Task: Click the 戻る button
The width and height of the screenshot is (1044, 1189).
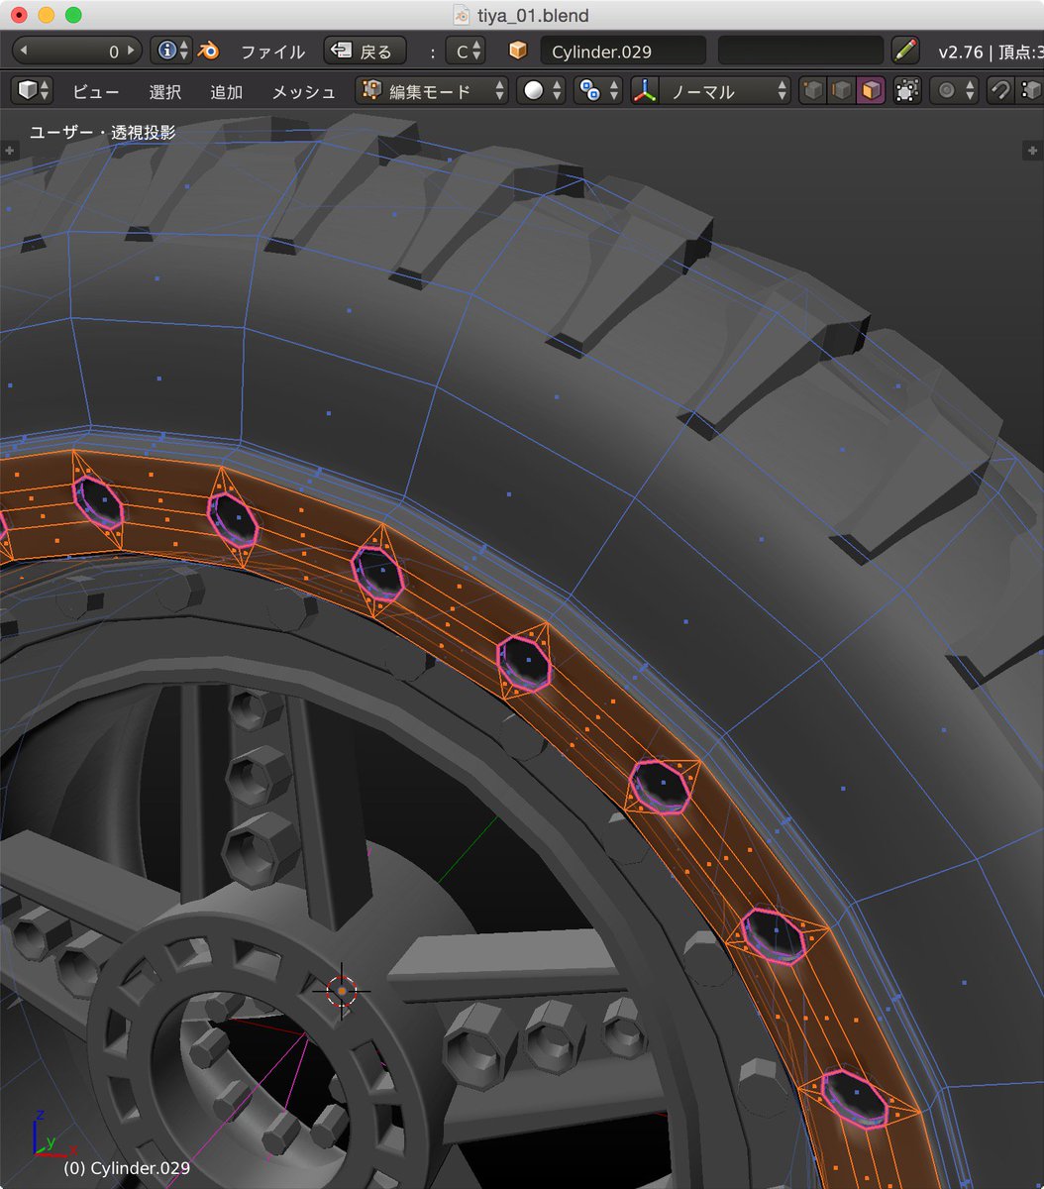Action: click(x=365, y=51)
